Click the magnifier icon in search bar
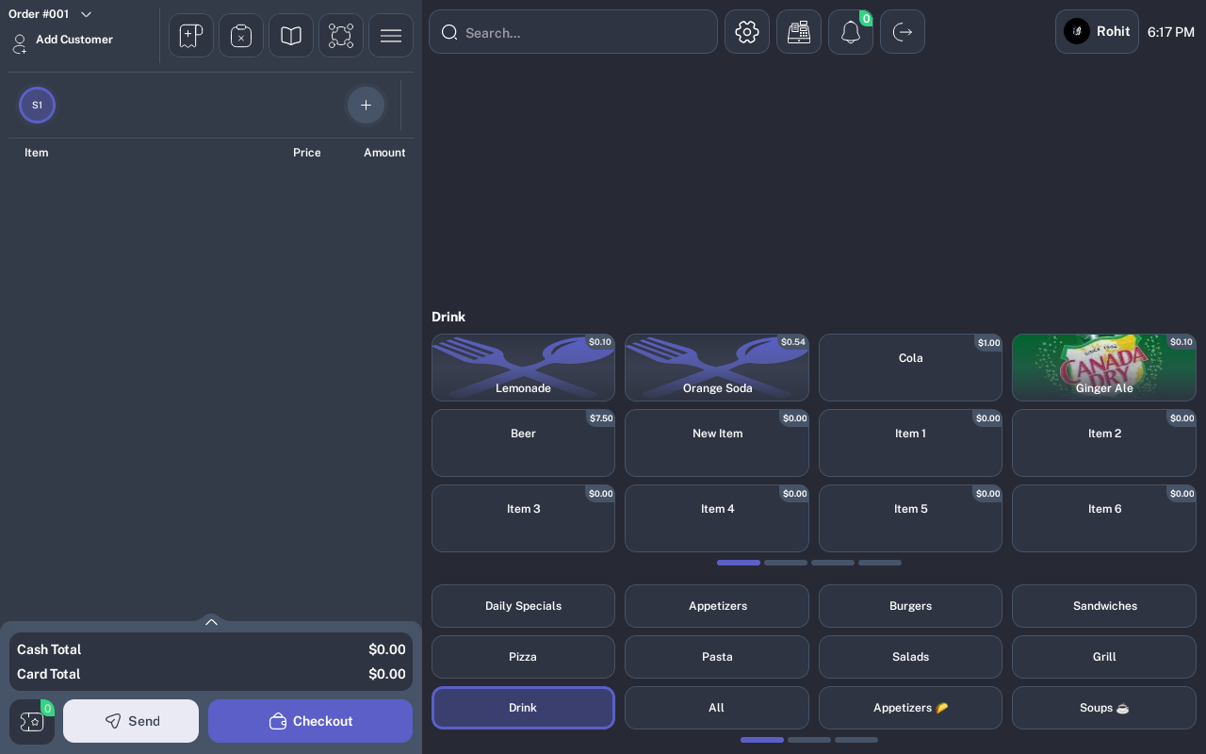This screenshot has height=754, width=1206. (449, 32)
